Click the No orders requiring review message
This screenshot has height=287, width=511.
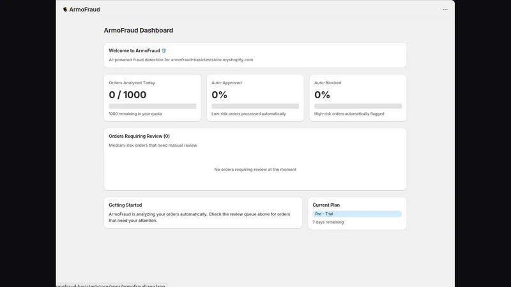[255, 170]
